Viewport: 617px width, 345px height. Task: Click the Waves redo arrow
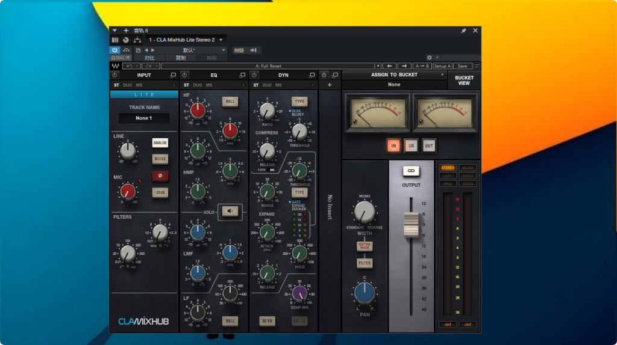click(150, 66)
